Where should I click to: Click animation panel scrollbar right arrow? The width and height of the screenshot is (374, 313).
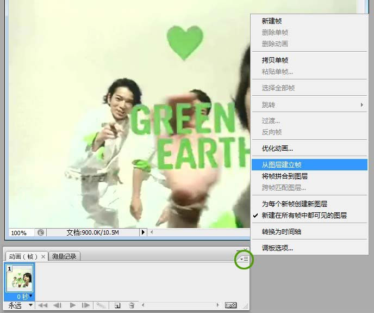(x=217, y=305)
